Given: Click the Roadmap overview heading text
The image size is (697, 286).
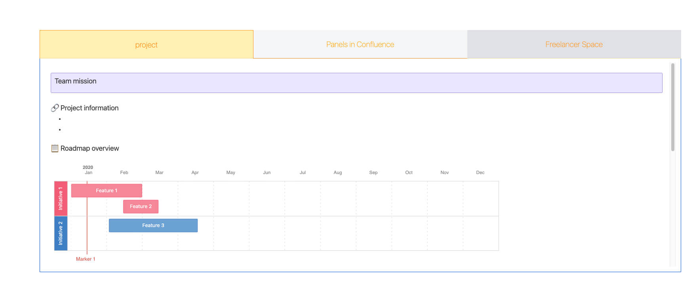Looking at the screenshot, I should pyautogui.click(x=90, y=148).
